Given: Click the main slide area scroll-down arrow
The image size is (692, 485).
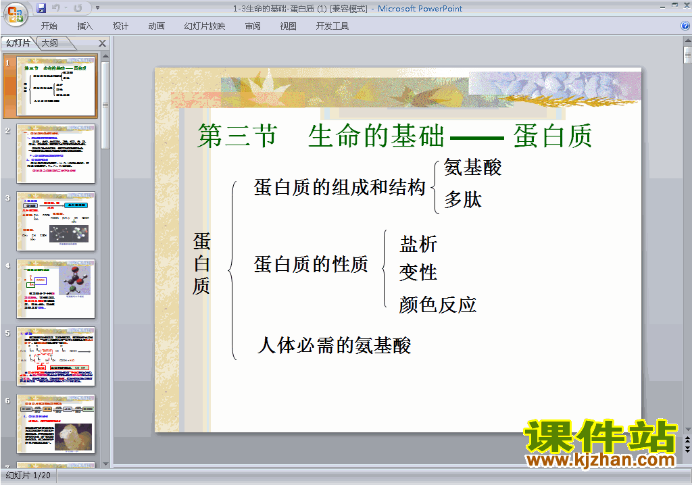Looking at the screenshot, I should point(687,429).
